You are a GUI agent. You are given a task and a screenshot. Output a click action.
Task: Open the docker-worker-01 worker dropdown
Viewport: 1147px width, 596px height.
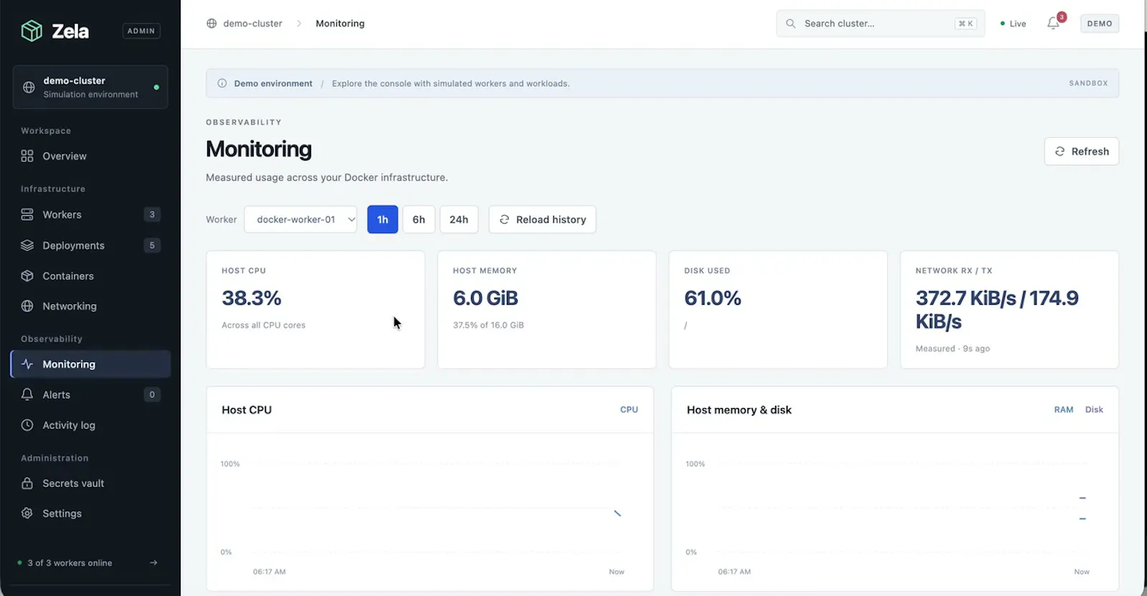click(x=300, y=219)
